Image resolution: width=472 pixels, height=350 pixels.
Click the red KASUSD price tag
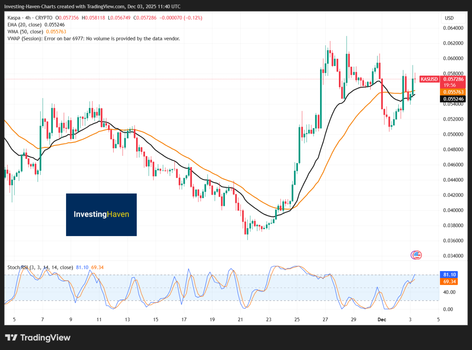tap(429, 79)
